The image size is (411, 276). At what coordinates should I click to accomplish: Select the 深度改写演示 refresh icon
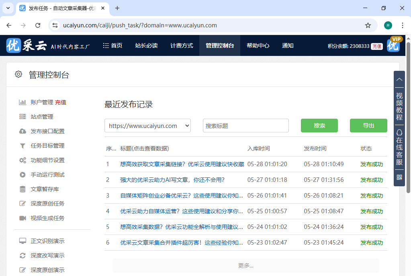tap(23, 255)
